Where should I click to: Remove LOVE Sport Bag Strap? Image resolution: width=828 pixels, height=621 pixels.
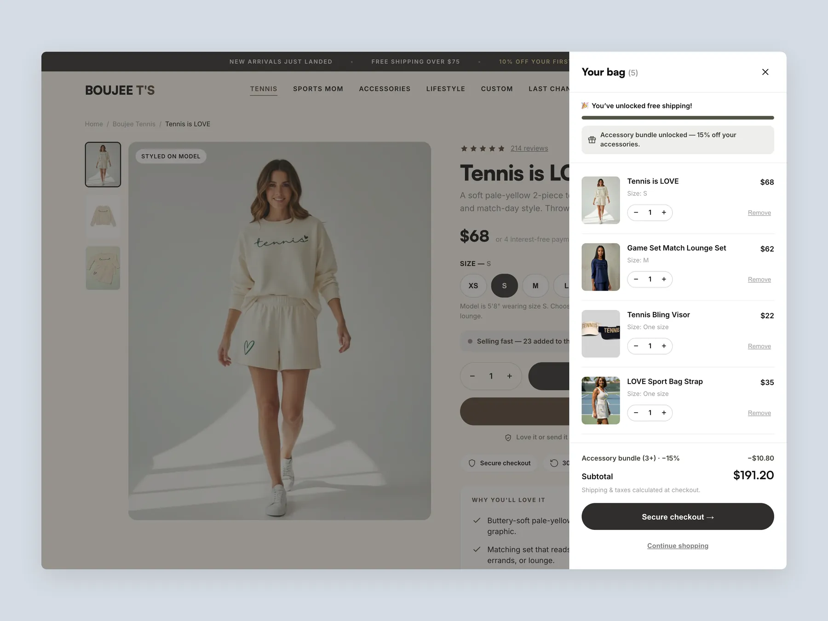[x=759, y=413]
